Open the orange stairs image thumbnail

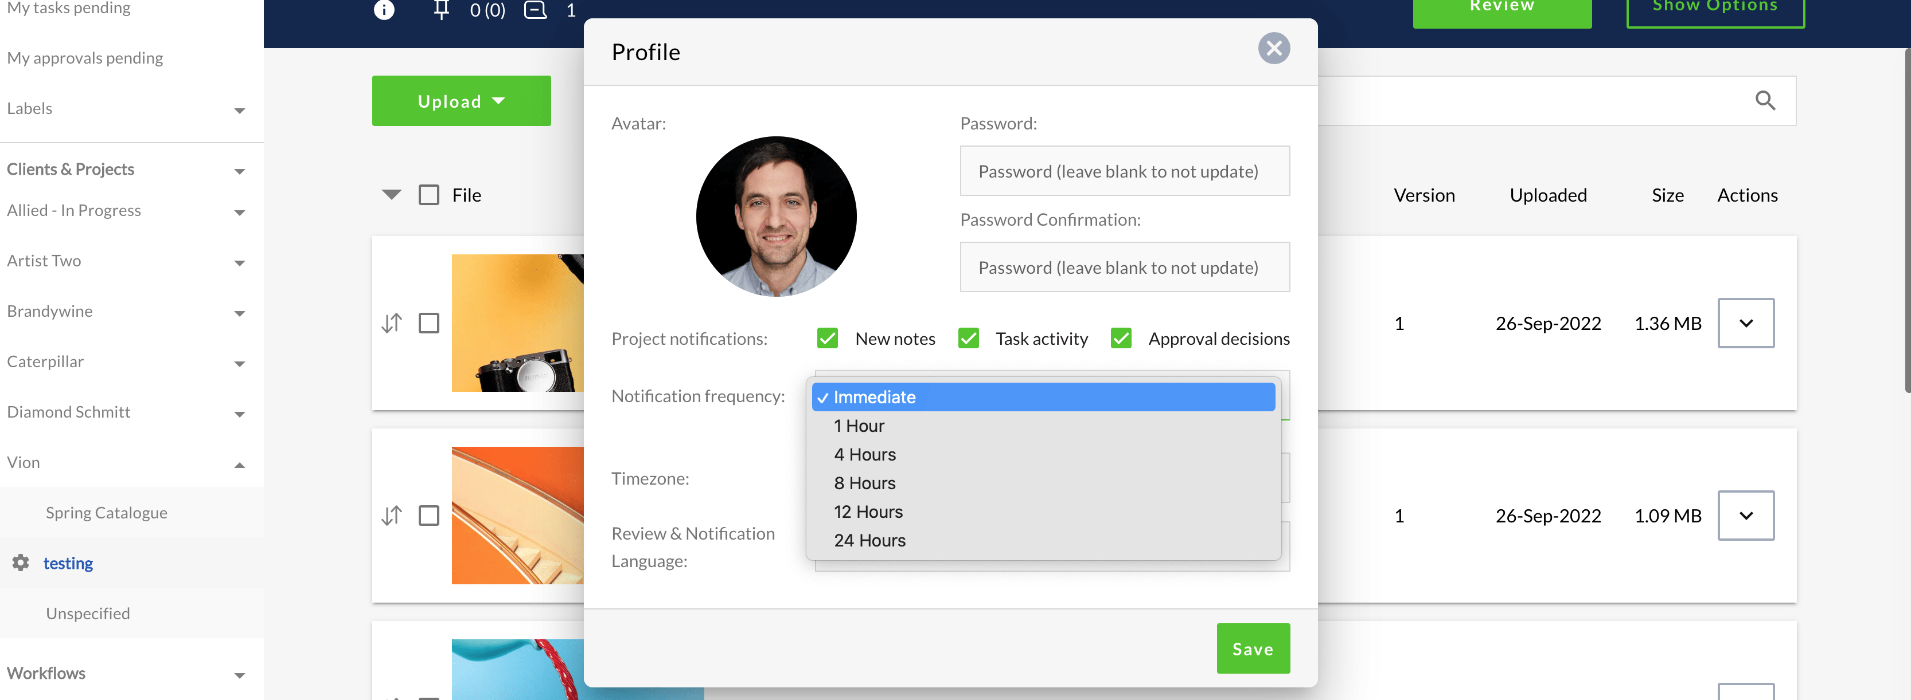(518, 516)
